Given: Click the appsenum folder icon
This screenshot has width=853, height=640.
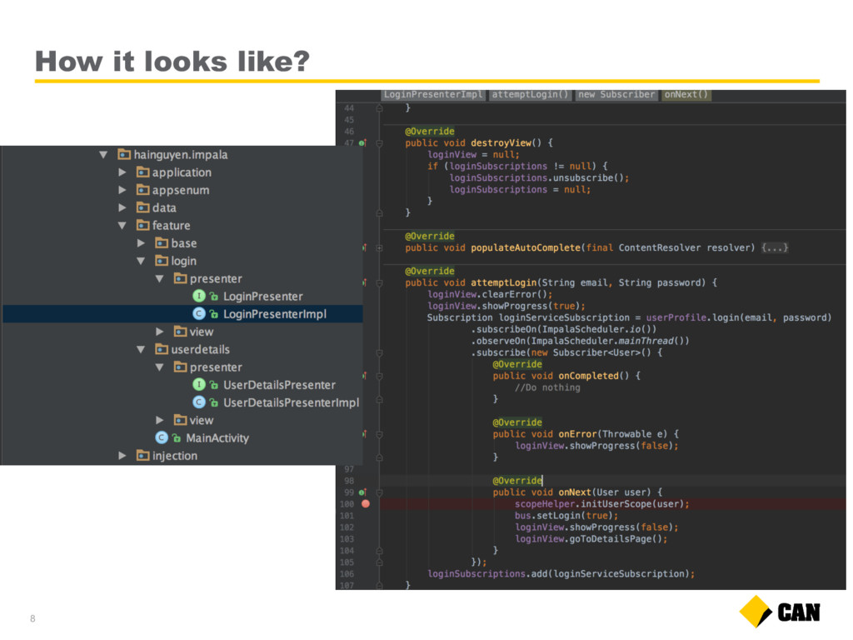Looking at the screenshot, I should [x=142, y=190].
